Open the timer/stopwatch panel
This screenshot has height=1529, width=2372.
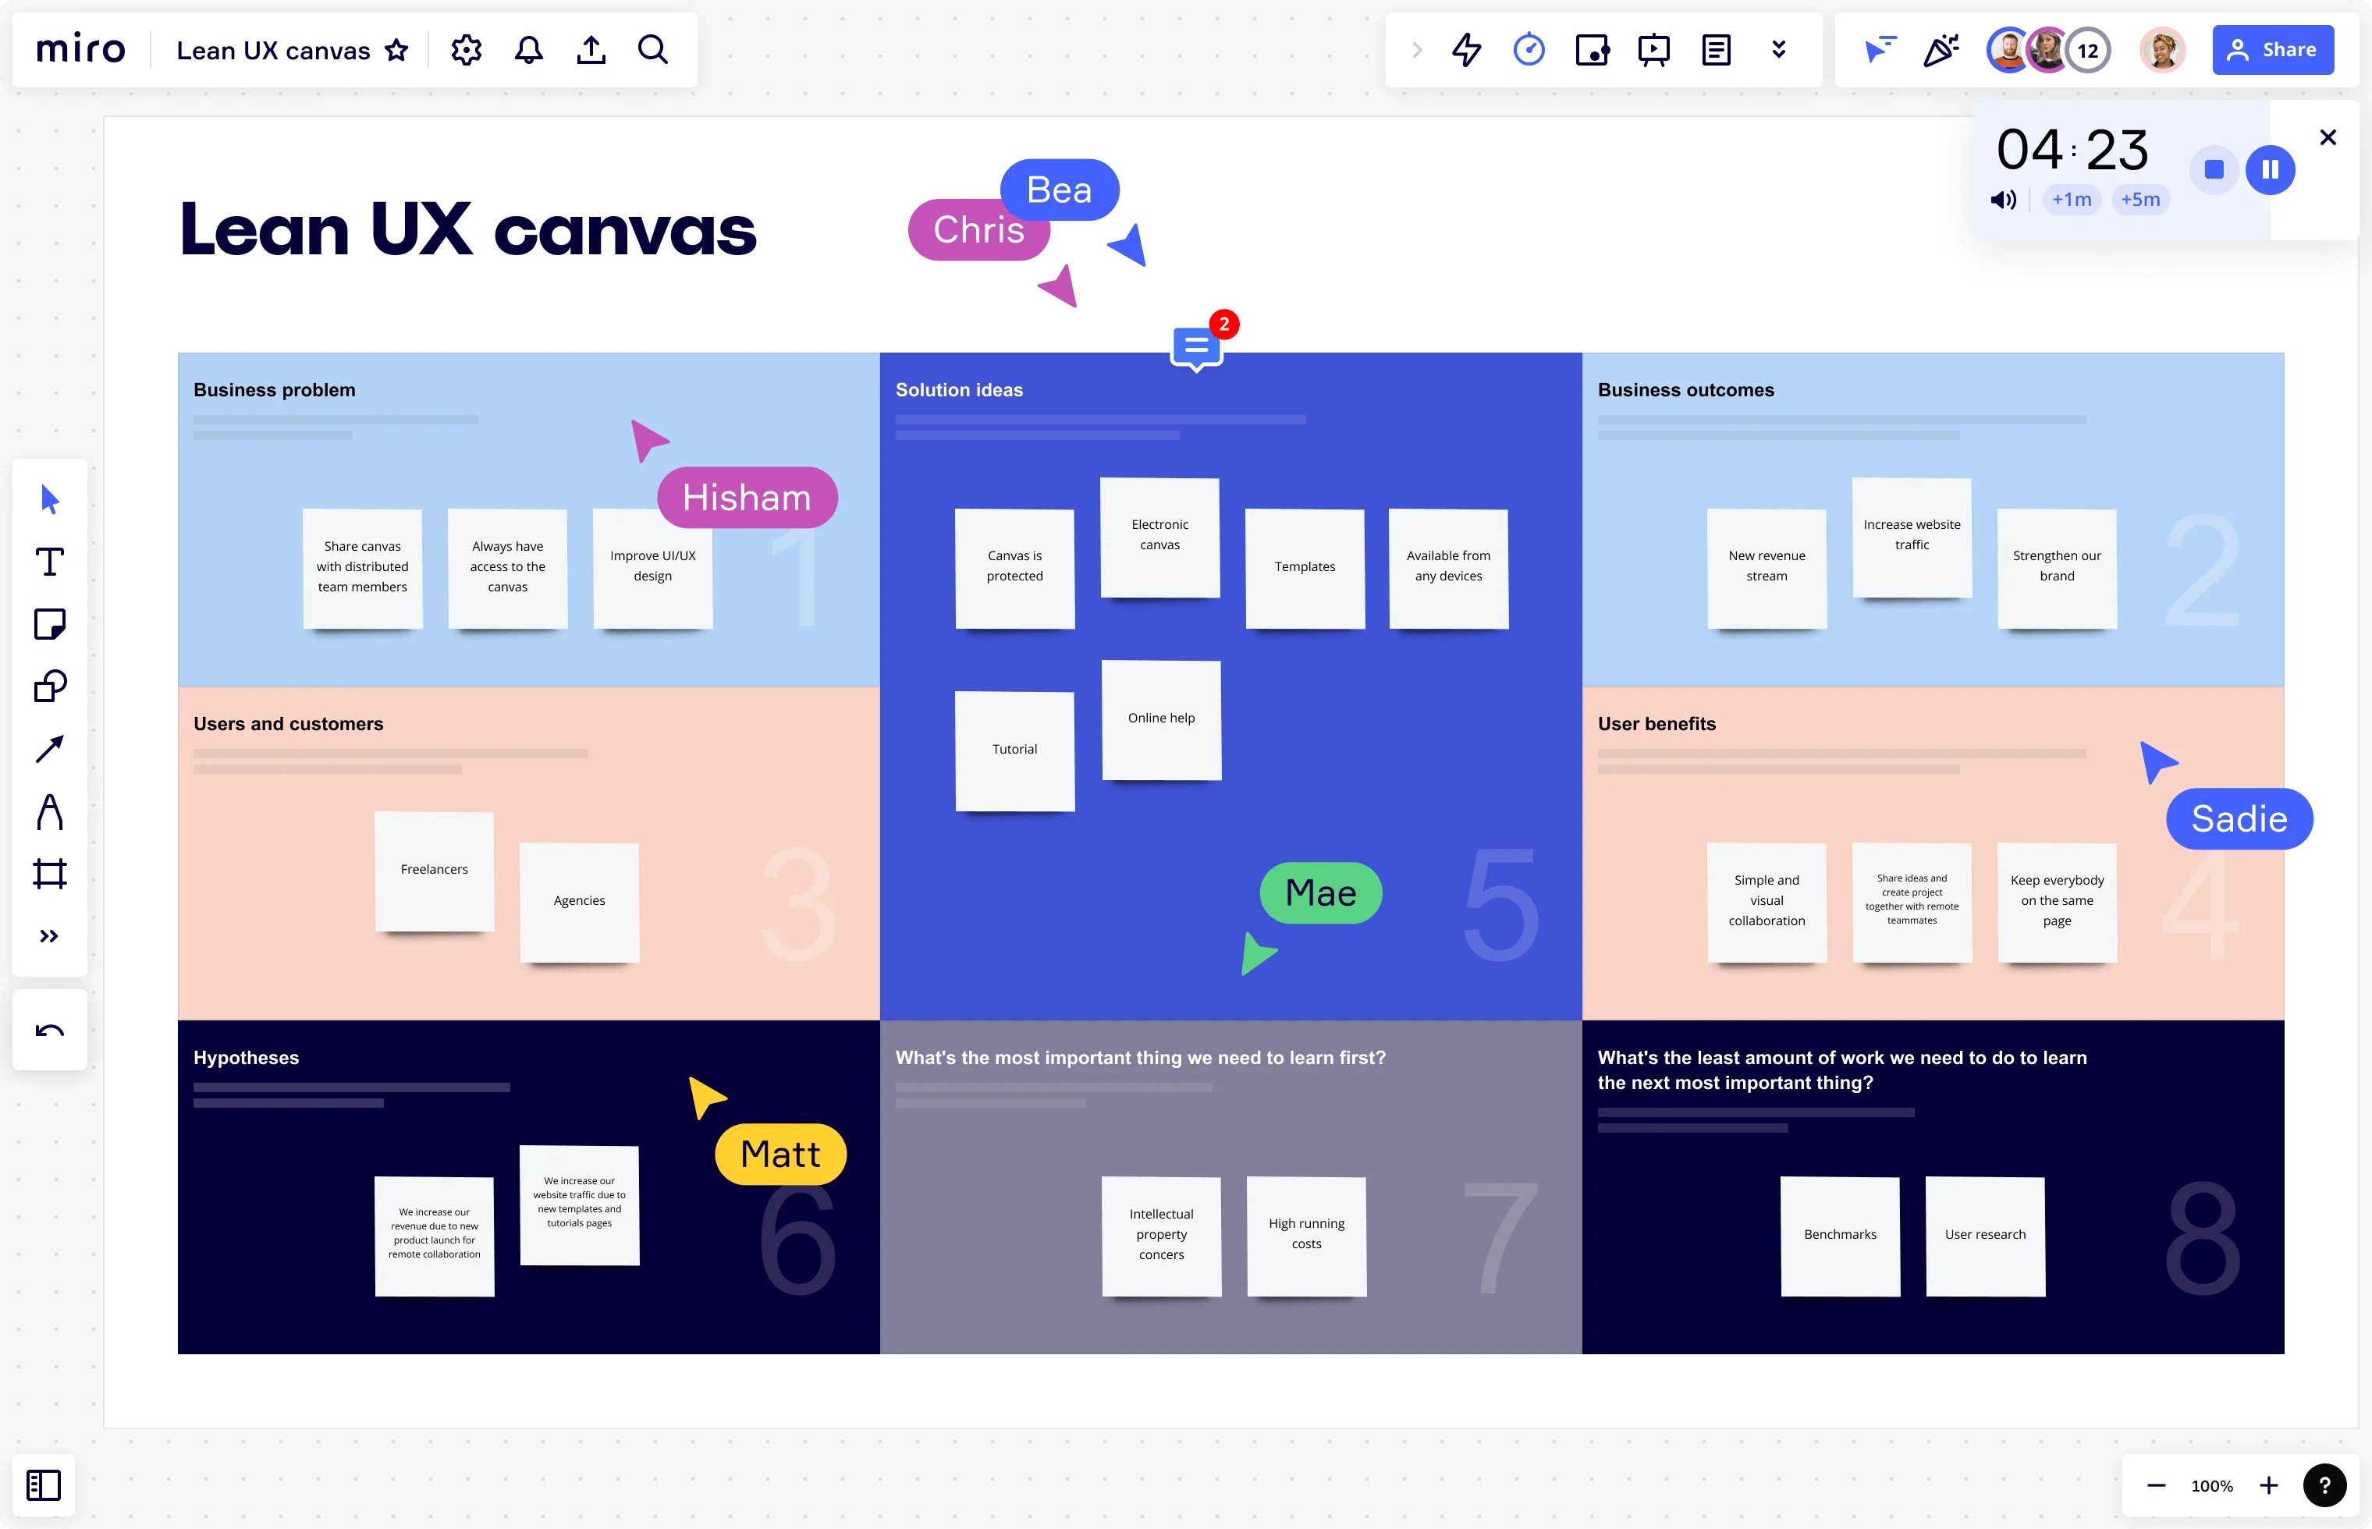pyautogui.click(x=1529, y=48)
